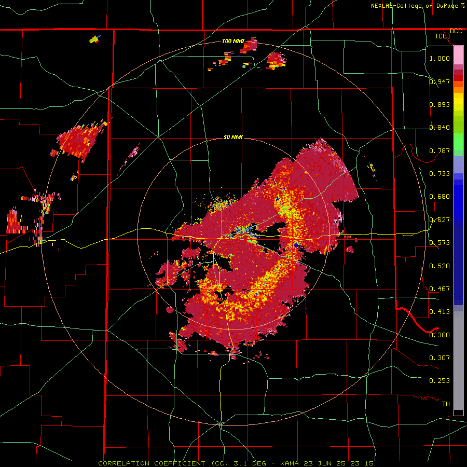Click the 0.787 scale value
467x467 pixels.
[439, 150]
